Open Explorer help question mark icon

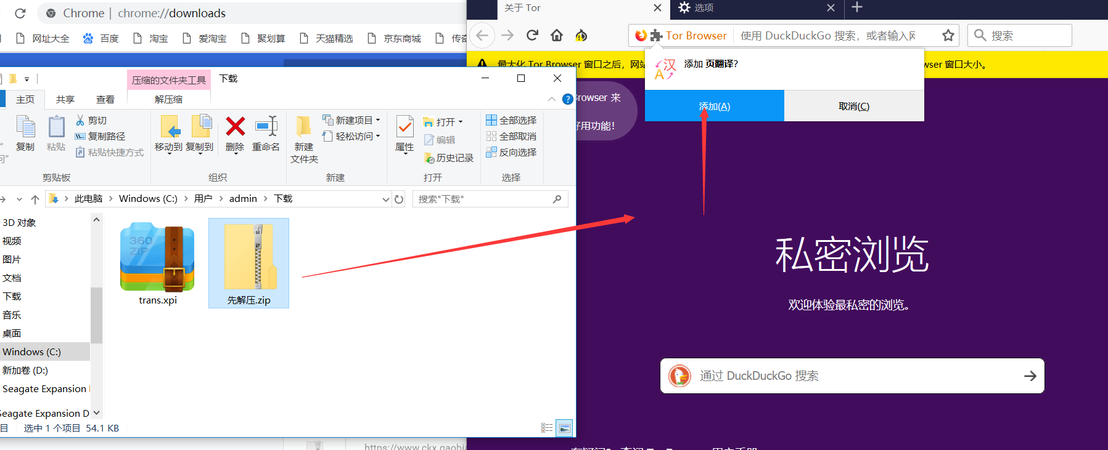(x=568, y=99)
